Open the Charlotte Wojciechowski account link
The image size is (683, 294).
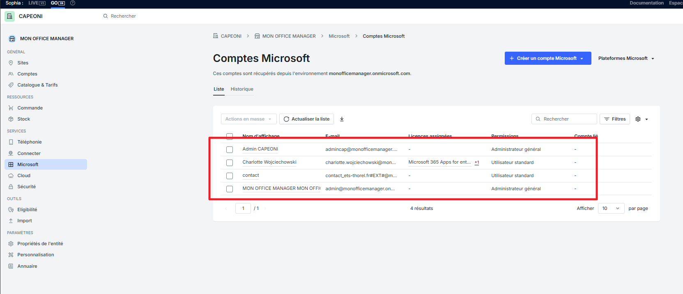click(269, 162)
